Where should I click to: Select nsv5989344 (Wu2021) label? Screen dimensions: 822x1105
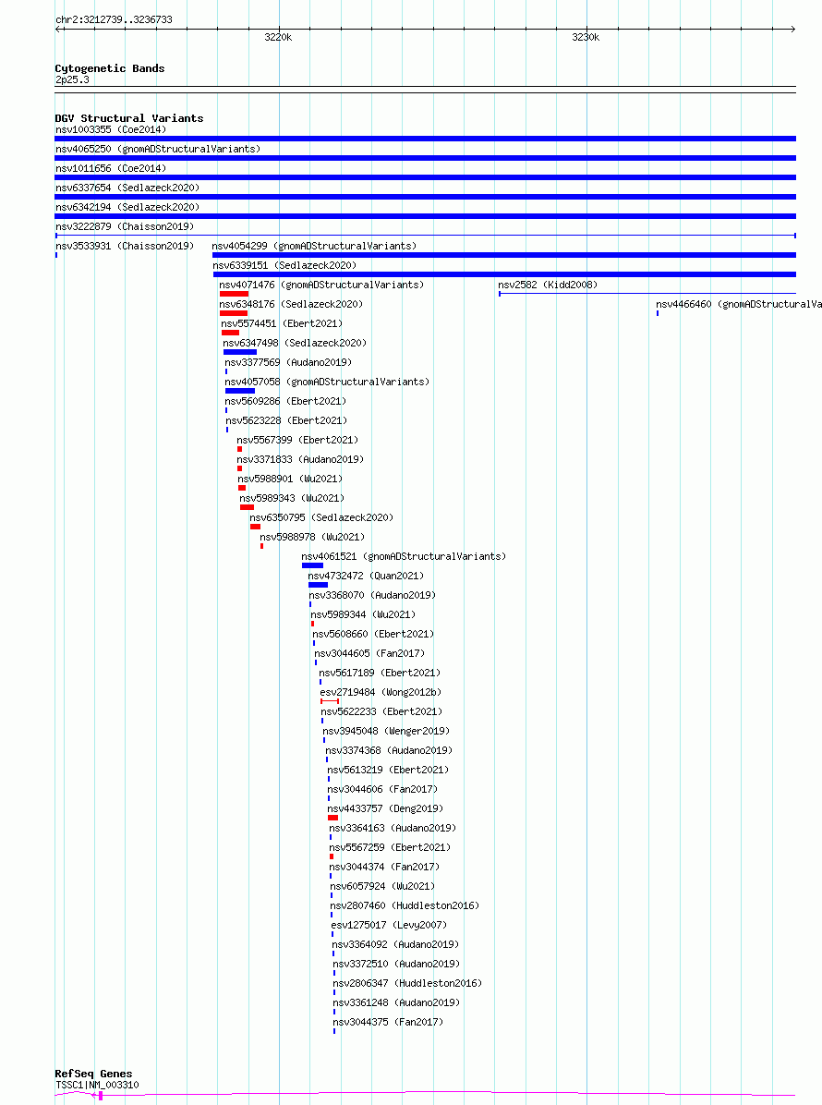click(x=364, y=614)
